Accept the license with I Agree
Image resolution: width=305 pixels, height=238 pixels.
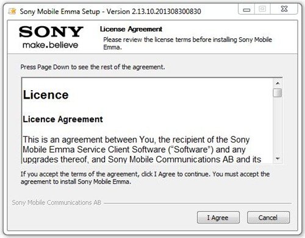[x=218, y=217]
